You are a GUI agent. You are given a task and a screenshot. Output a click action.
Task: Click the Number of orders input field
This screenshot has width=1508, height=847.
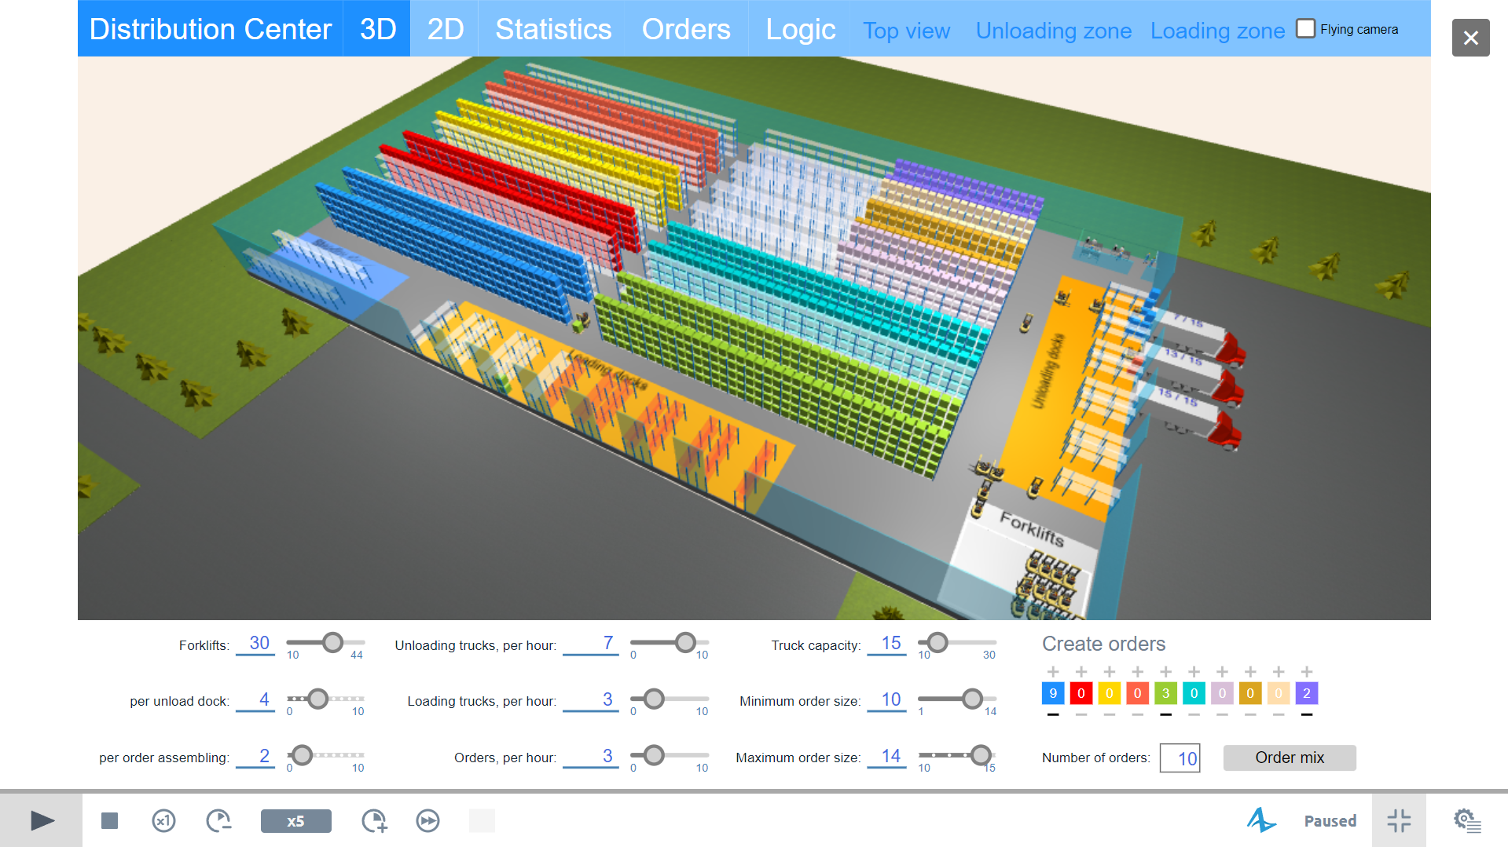pyautogui.click(x=1180, y=758)
